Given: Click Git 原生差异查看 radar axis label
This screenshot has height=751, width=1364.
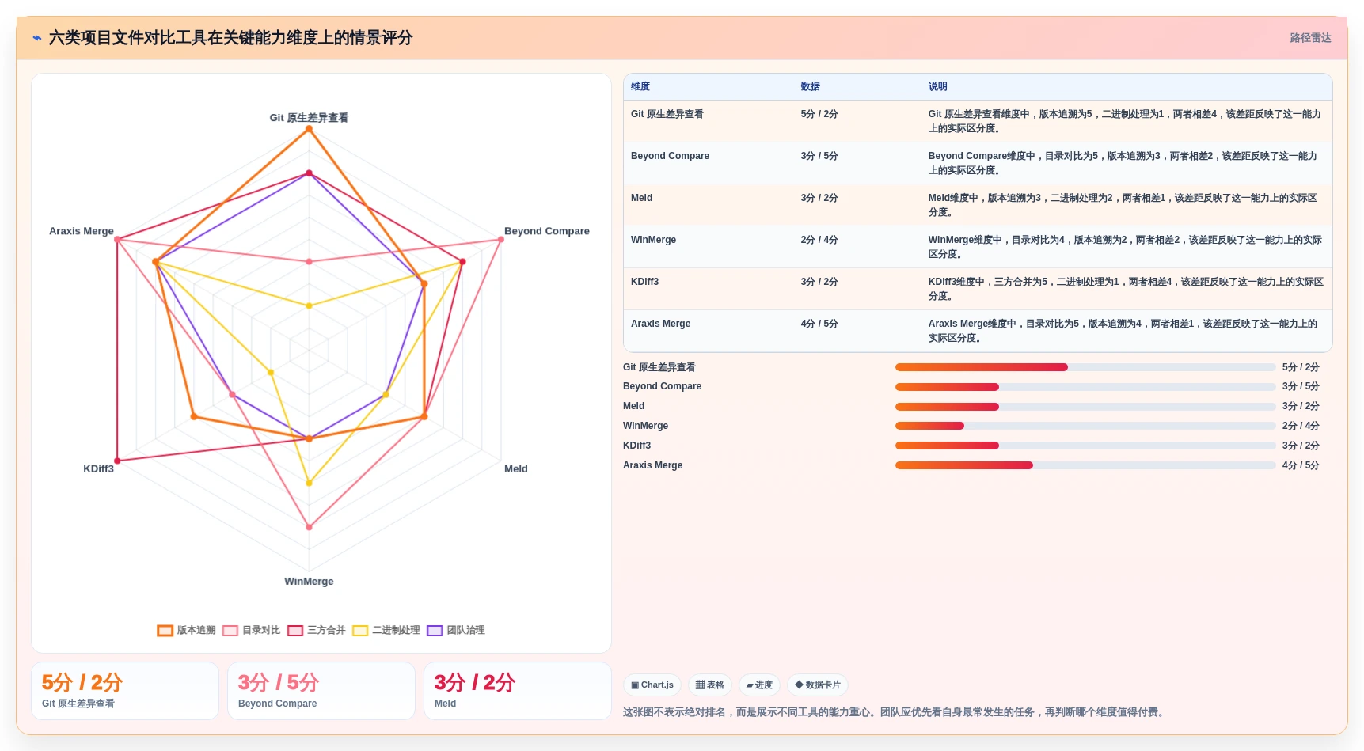Looking at the screenshot, I should click(309, 118).
